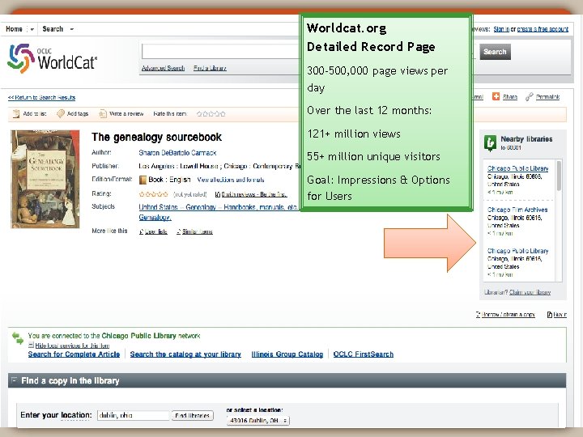
Task: Click author Sharon DeBartolo Carmack
Action: coord(177,153)
